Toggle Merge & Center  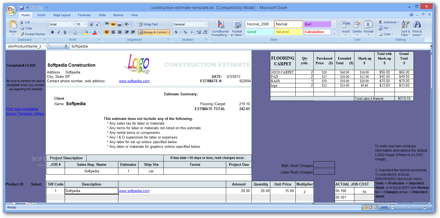pyautogui.click(x=152, y=32)
